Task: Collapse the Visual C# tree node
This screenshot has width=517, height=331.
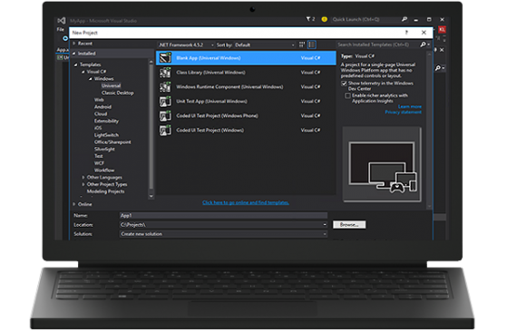Action: [83, 72]
